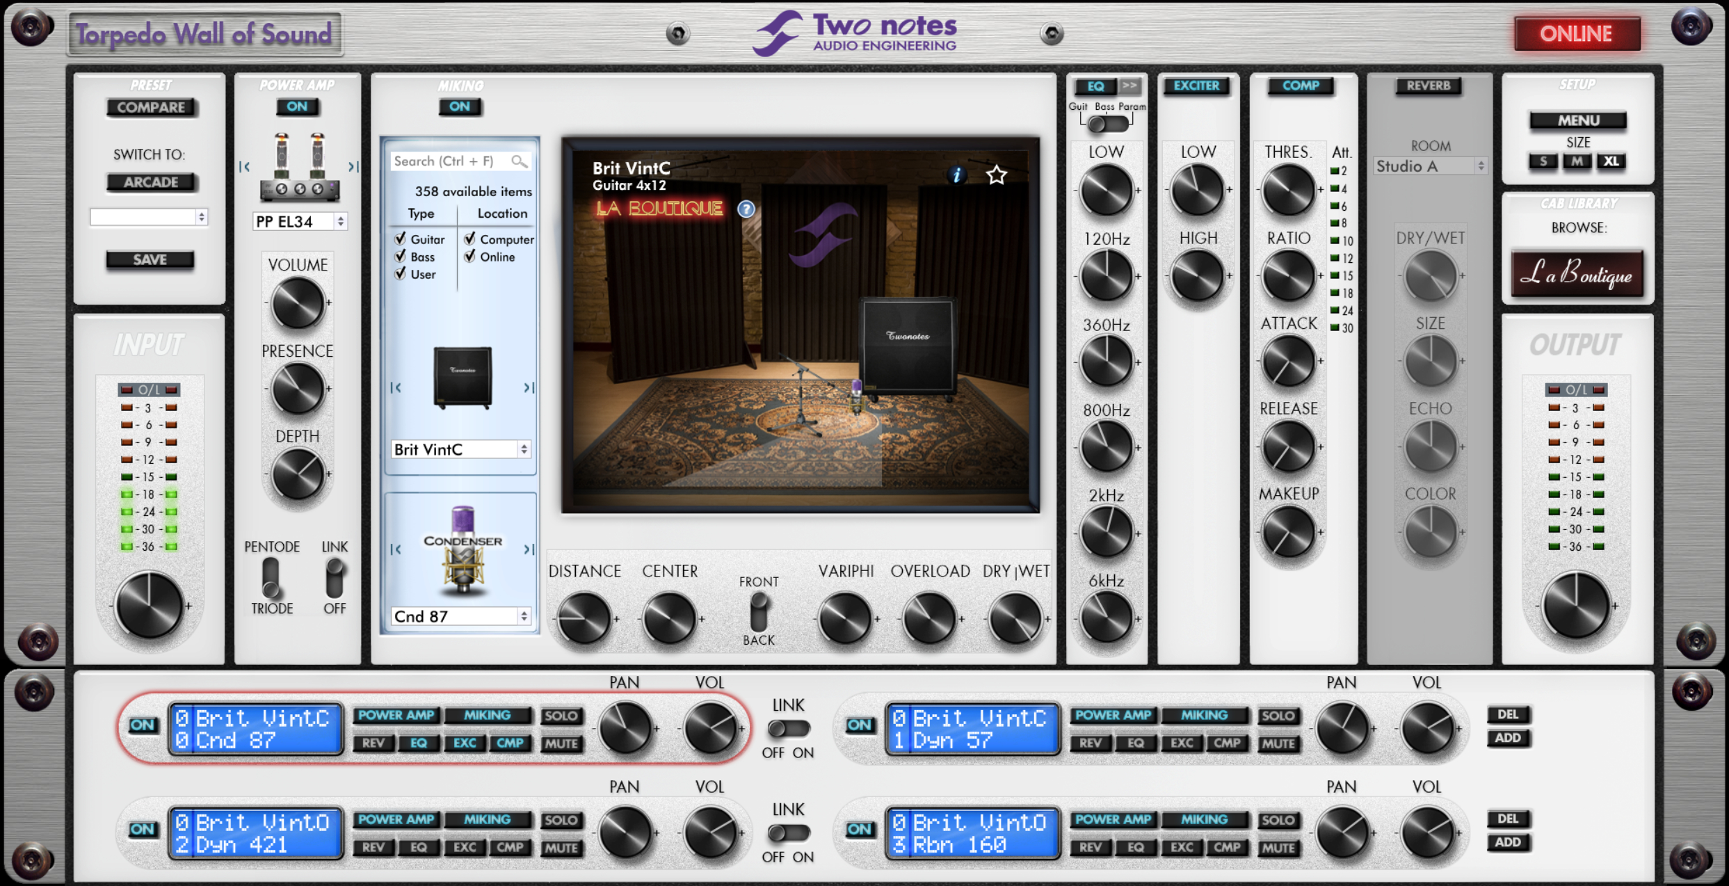This screenshot has height=886, width=1729.
Task: Click the La Boutique help question mark
Action: point(746,209)
